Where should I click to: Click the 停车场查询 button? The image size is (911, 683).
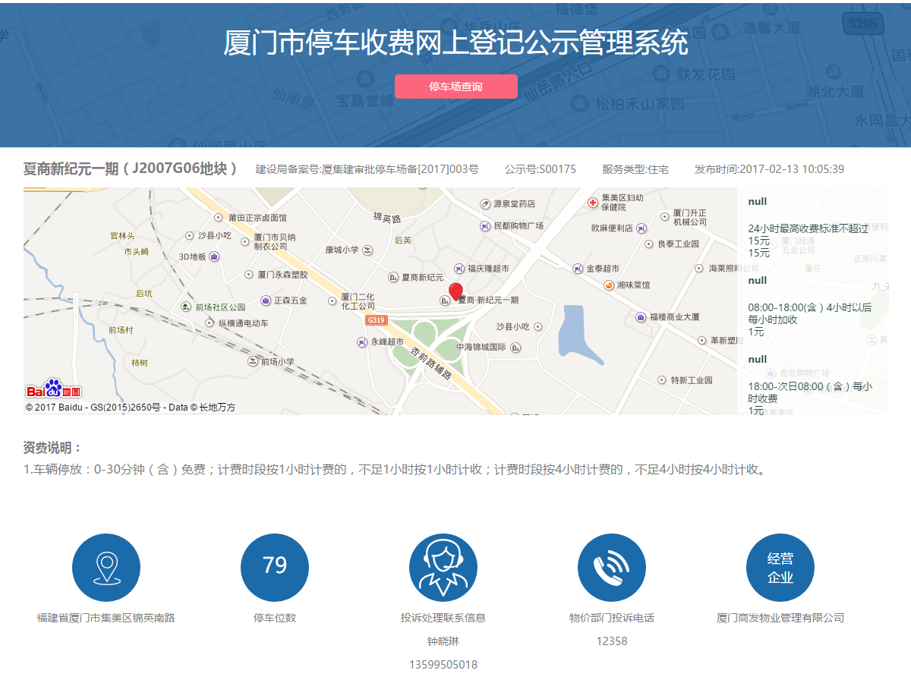[x=456, y=87]
